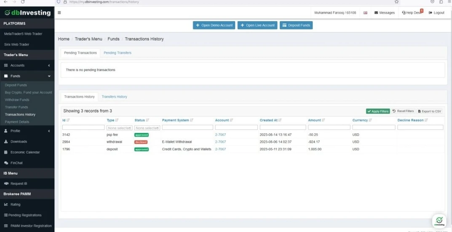
Task: Click the language flag icon
Action: pyautogui.click(x=365, y=13)
